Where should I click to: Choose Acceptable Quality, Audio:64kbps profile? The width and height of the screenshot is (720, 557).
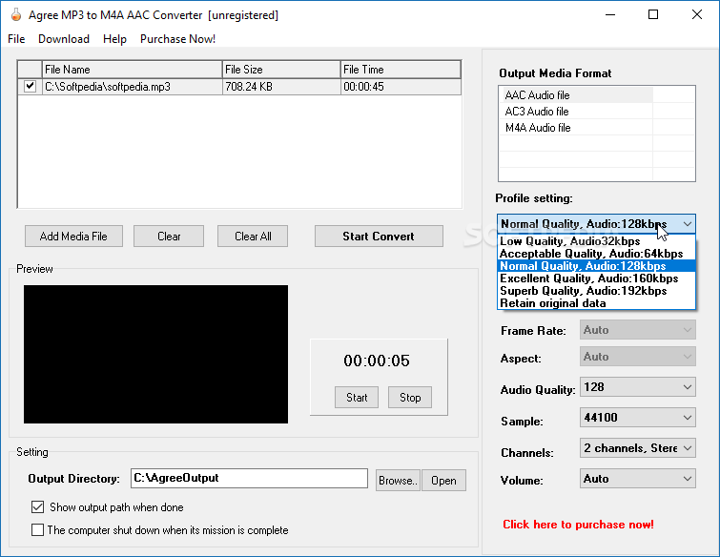(x=596, y=254)
